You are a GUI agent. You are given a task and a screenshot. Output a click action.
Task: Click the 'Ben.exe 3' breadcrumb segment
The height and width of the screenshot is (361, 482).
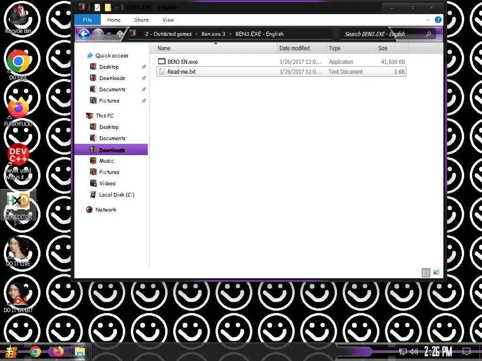pyautogui.click(x=213, y=34)
